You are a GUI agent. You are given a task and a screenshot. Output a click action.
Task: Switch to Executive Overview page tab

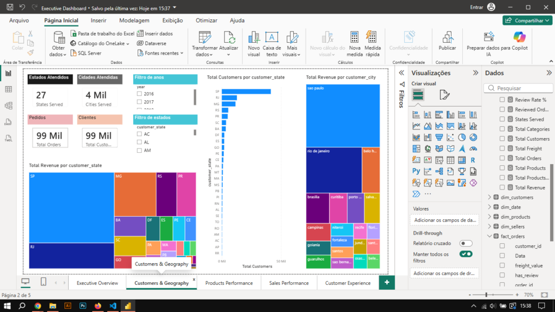coord(98,283)
